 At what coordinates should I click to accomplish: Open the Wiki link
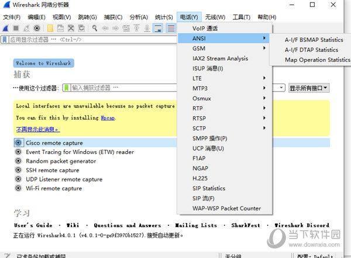point(73,225)
